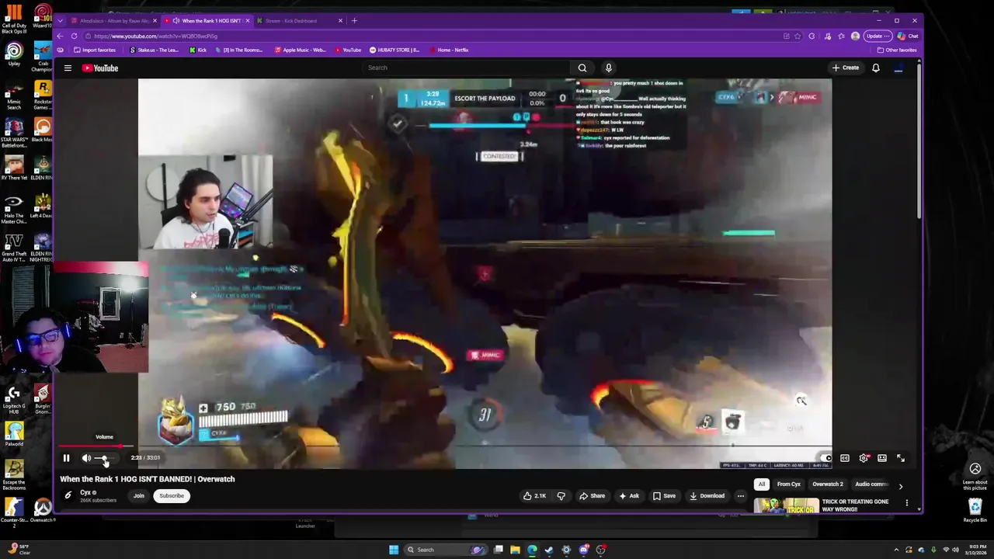Open Overwatch desktop shortcut
This screenshot has width=994, height=559.
(43, 511)
